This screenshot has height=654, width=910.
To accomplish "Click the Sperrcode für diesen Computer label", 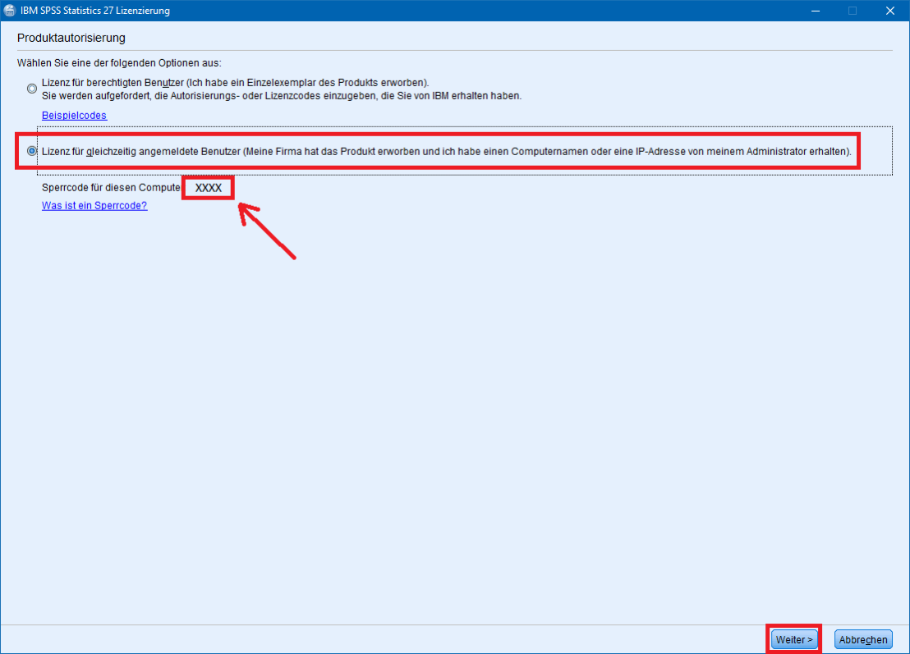I will [x=111, y=187].
